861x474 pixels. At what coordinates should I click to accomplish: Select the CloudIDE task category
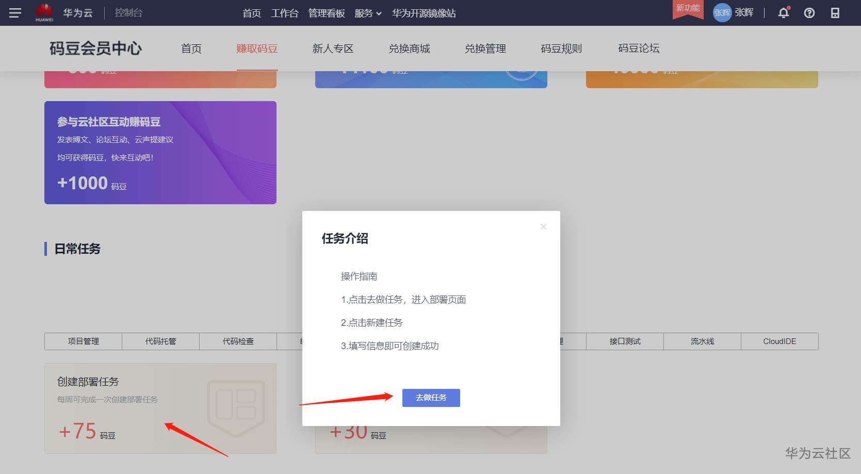tap(780, 341)
